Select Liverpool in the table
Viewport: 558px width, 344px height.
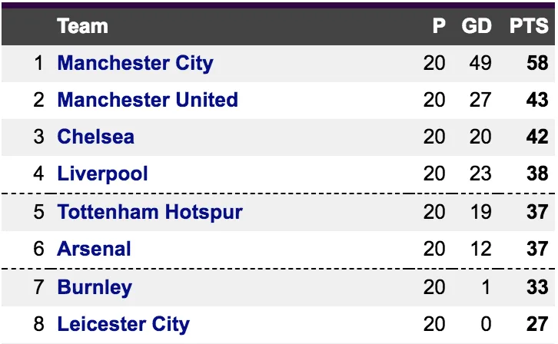pyautogui.click(x=102, y=174)
